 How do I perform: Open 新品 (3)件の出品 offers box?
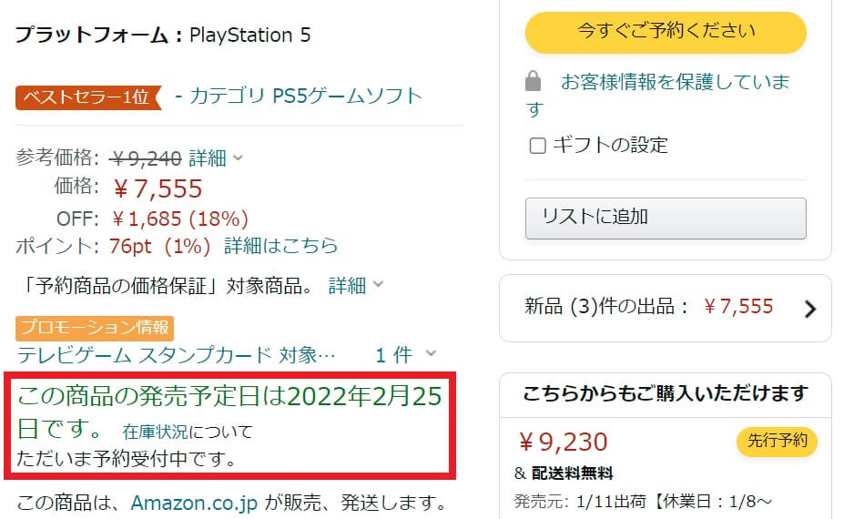click(666, 308)
